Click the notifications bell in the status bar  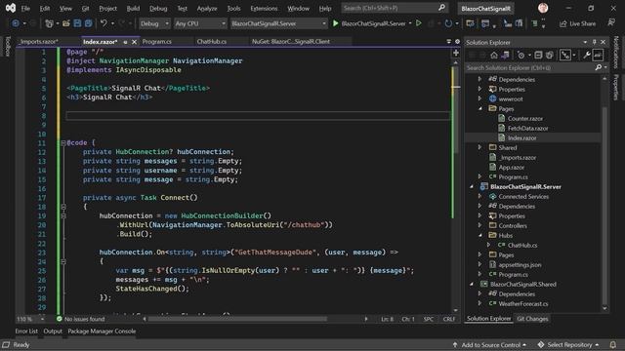pyautogui.click(x=612, y=344)
